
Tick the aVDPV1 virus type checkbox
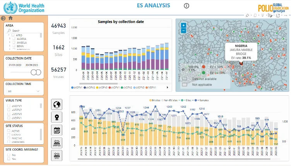tap(9, 106)
